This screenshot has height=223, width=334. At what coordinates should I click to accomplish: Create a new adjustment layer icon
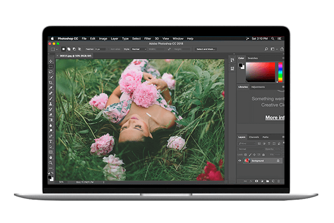[262, 181]
